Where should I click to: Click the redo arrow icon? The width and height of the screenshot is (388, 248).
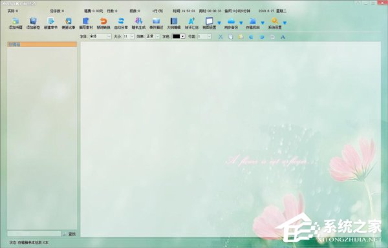coord(262,37)
